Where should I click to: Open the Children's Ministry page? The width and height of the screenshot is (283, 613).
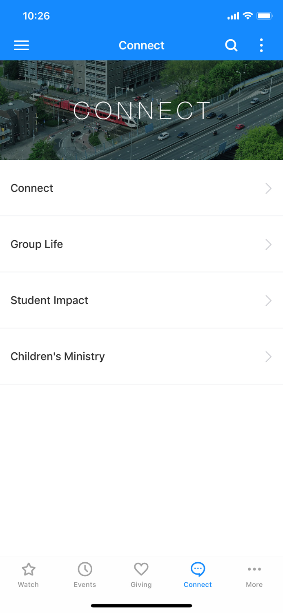click(141, 356)
